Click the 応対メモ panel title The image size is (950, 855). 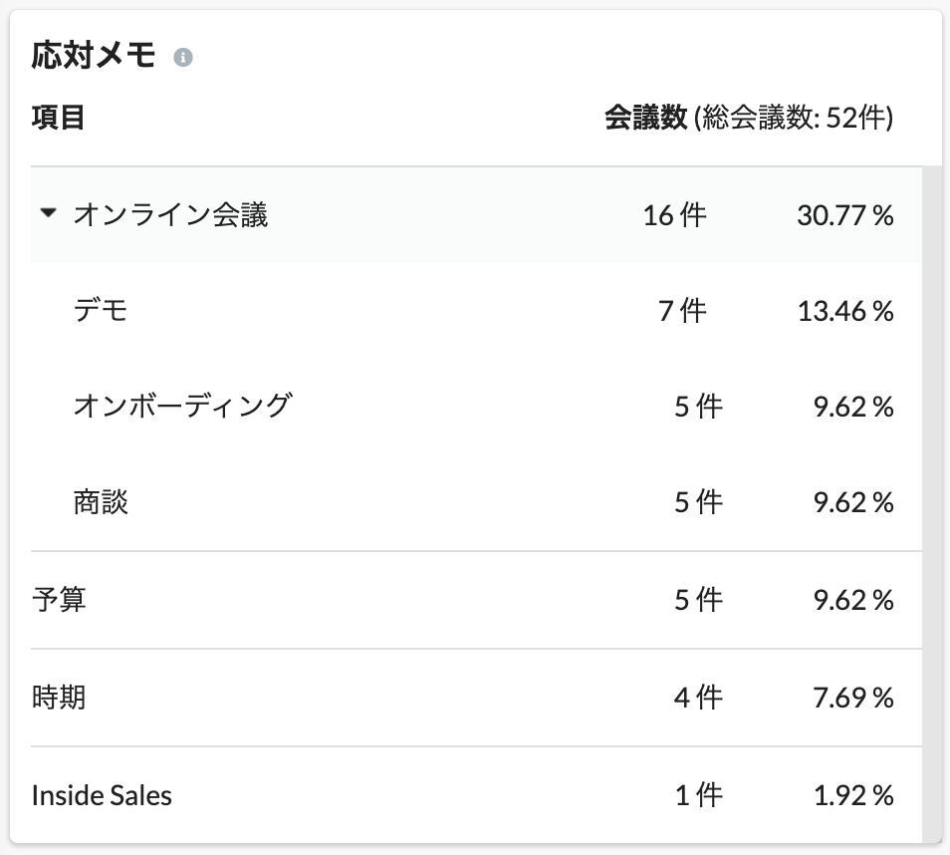pyautogui.click(x=94, y=55)
